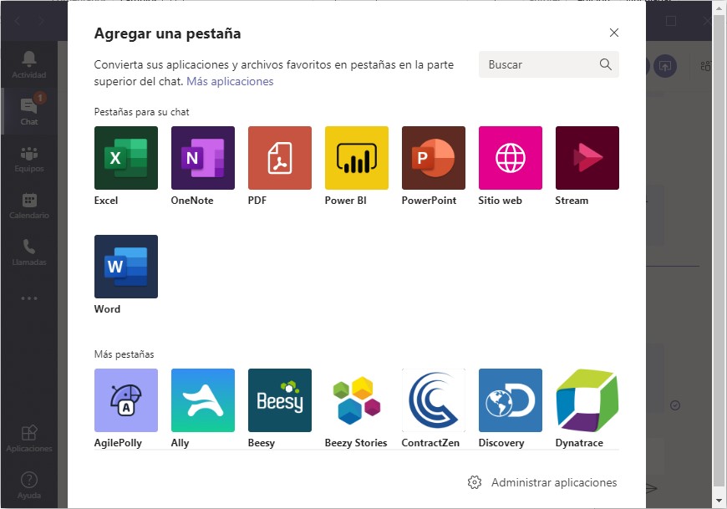Choose the Ally app
This screenshot has width=727, height=509.
pos(202,400)
